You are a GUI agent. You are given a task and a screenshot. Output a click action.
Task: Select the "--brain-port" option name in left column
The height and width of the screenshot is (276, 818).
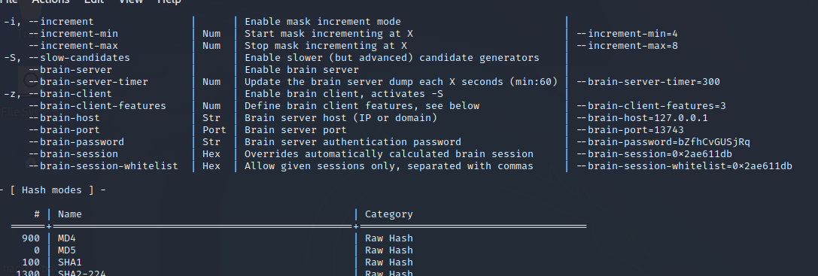(x=64, y=130)
